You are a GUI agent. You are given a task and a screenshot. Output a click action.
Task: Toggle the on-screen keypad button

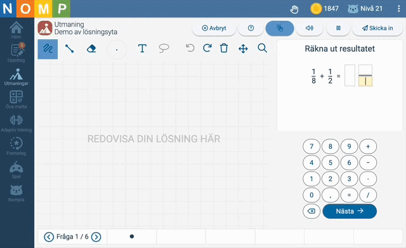pos(280,28)
